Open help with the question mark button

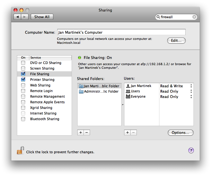[x=191, y=150]
